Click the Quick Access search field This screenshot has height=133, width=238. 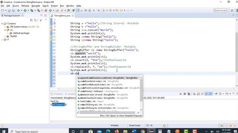click(220, 10)
